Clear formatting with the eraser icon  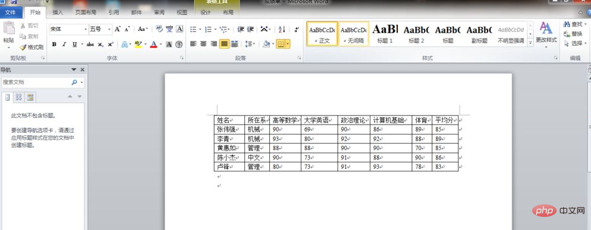point(159,29)
